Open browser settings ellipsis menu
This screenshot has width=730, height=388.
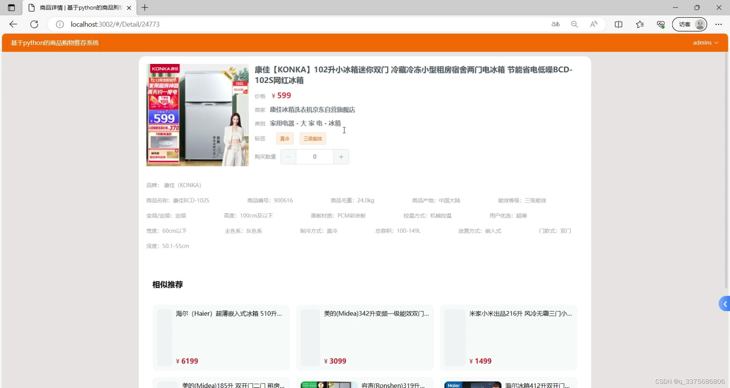click(x=718, y=24)
